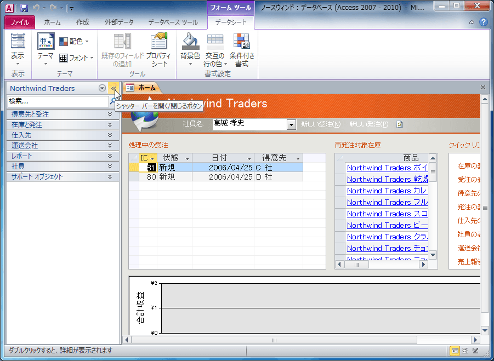Viewport: 494px width, 361px height.
Task: Expand the サポート オブジェクト group
Action: point(63,176)
